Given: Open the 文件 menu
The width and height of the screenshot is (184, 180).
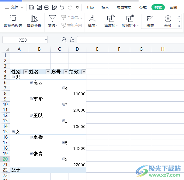Looking at the screenshot, I should pyautogui.click(x=14, y=7).
